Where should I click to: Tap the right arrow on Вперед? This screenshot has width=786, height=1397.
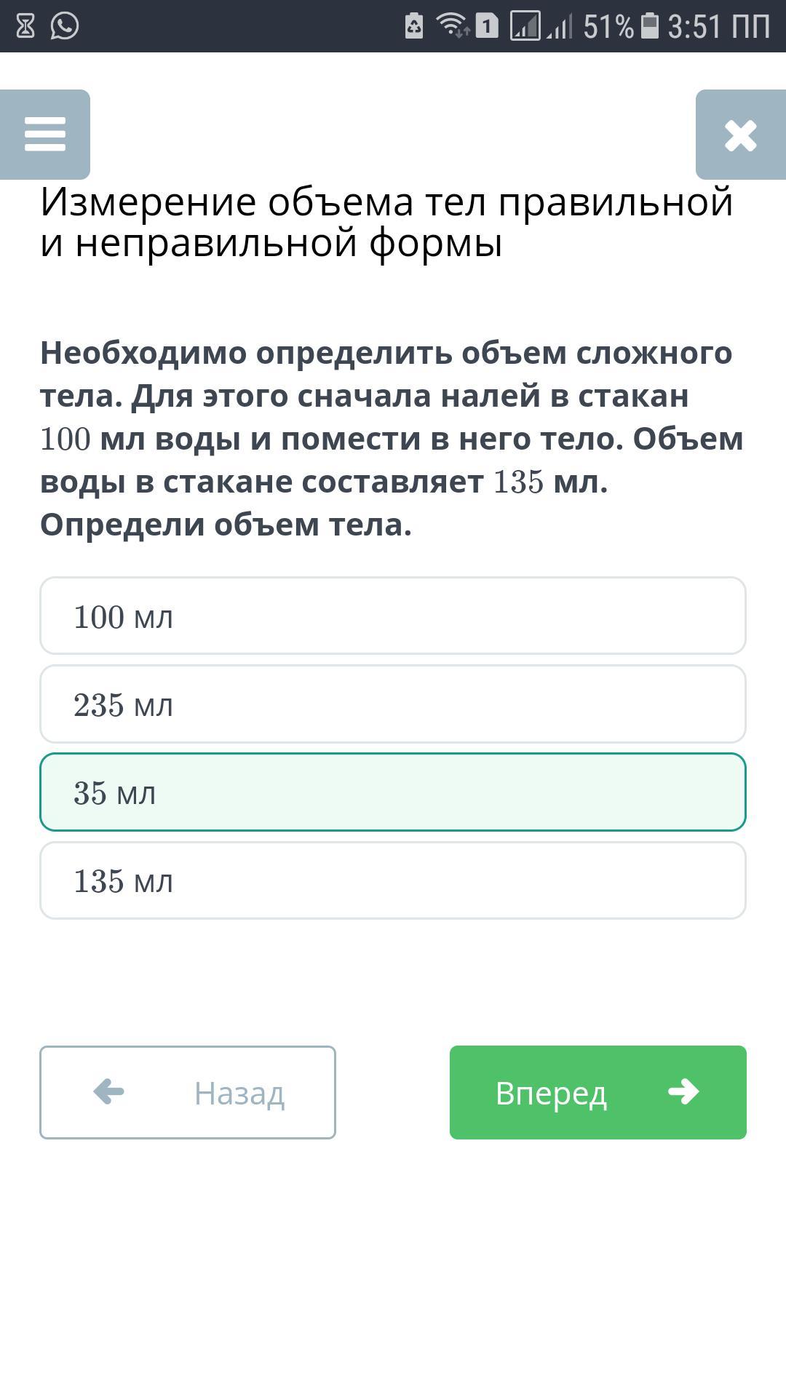coord(683,1091)
